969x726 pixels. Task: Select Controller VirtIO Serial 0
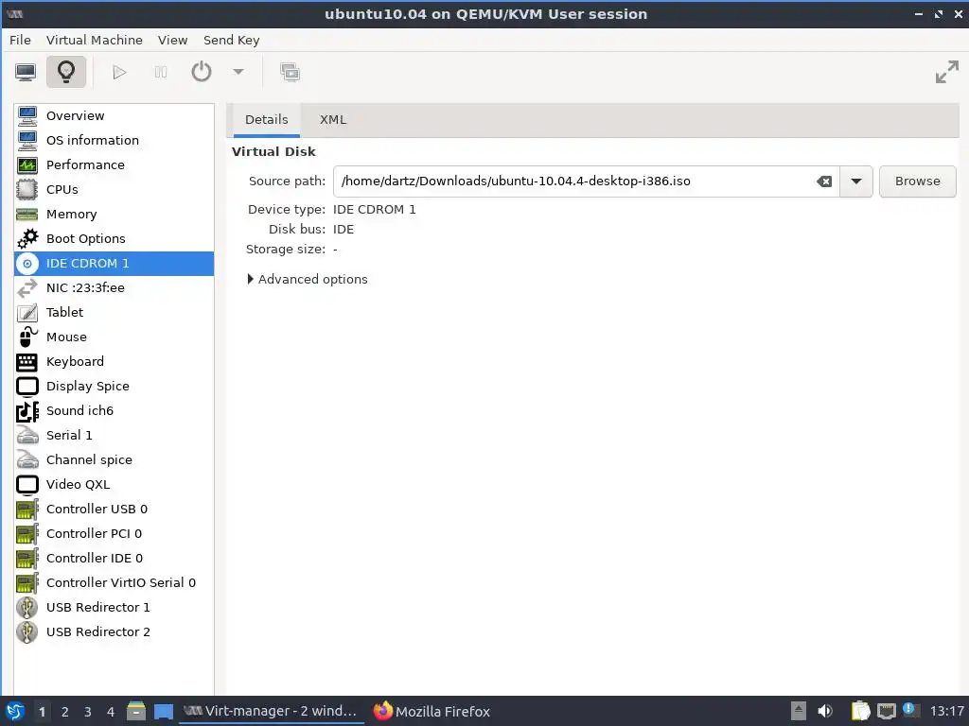114,582
